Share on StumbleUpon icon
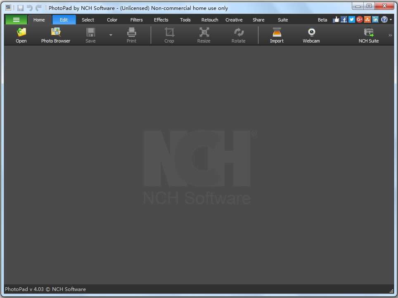The height and width of the screenshot is (298, 398). click(x=367, y=19)
